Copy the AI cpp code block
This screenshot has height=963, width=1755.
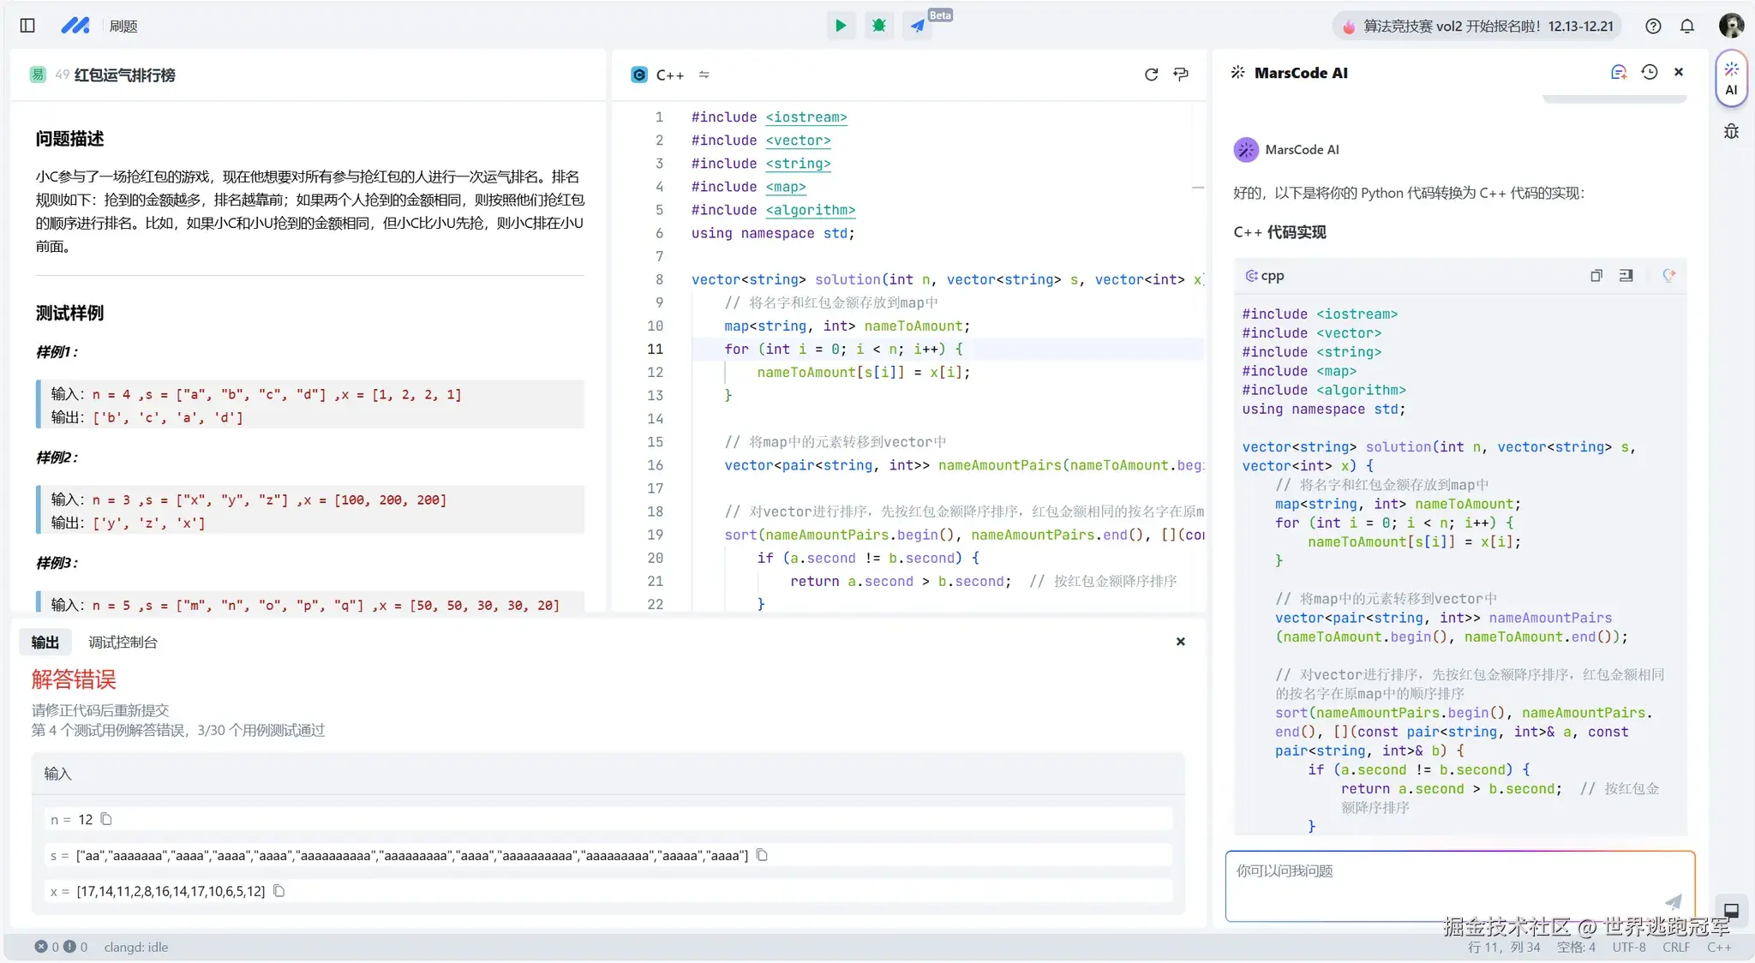coord(1596,276)
